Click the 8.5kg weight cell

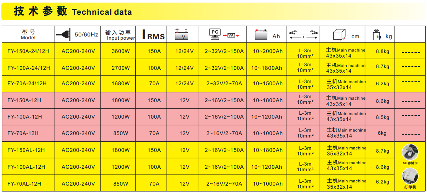(382, 118)
